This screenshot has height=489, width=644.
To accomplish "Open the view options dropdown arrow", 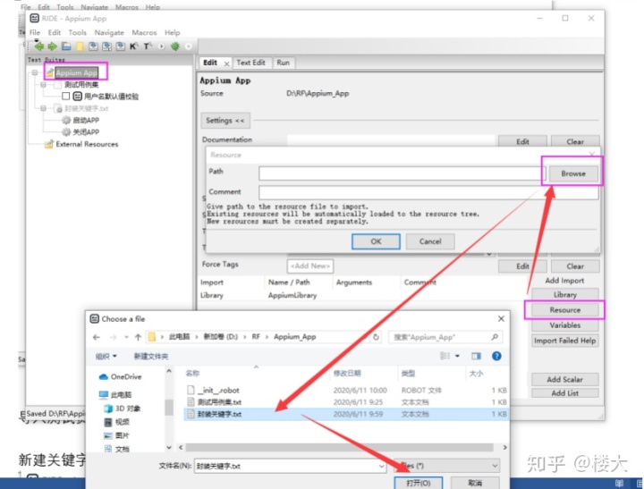I will 457,356.
